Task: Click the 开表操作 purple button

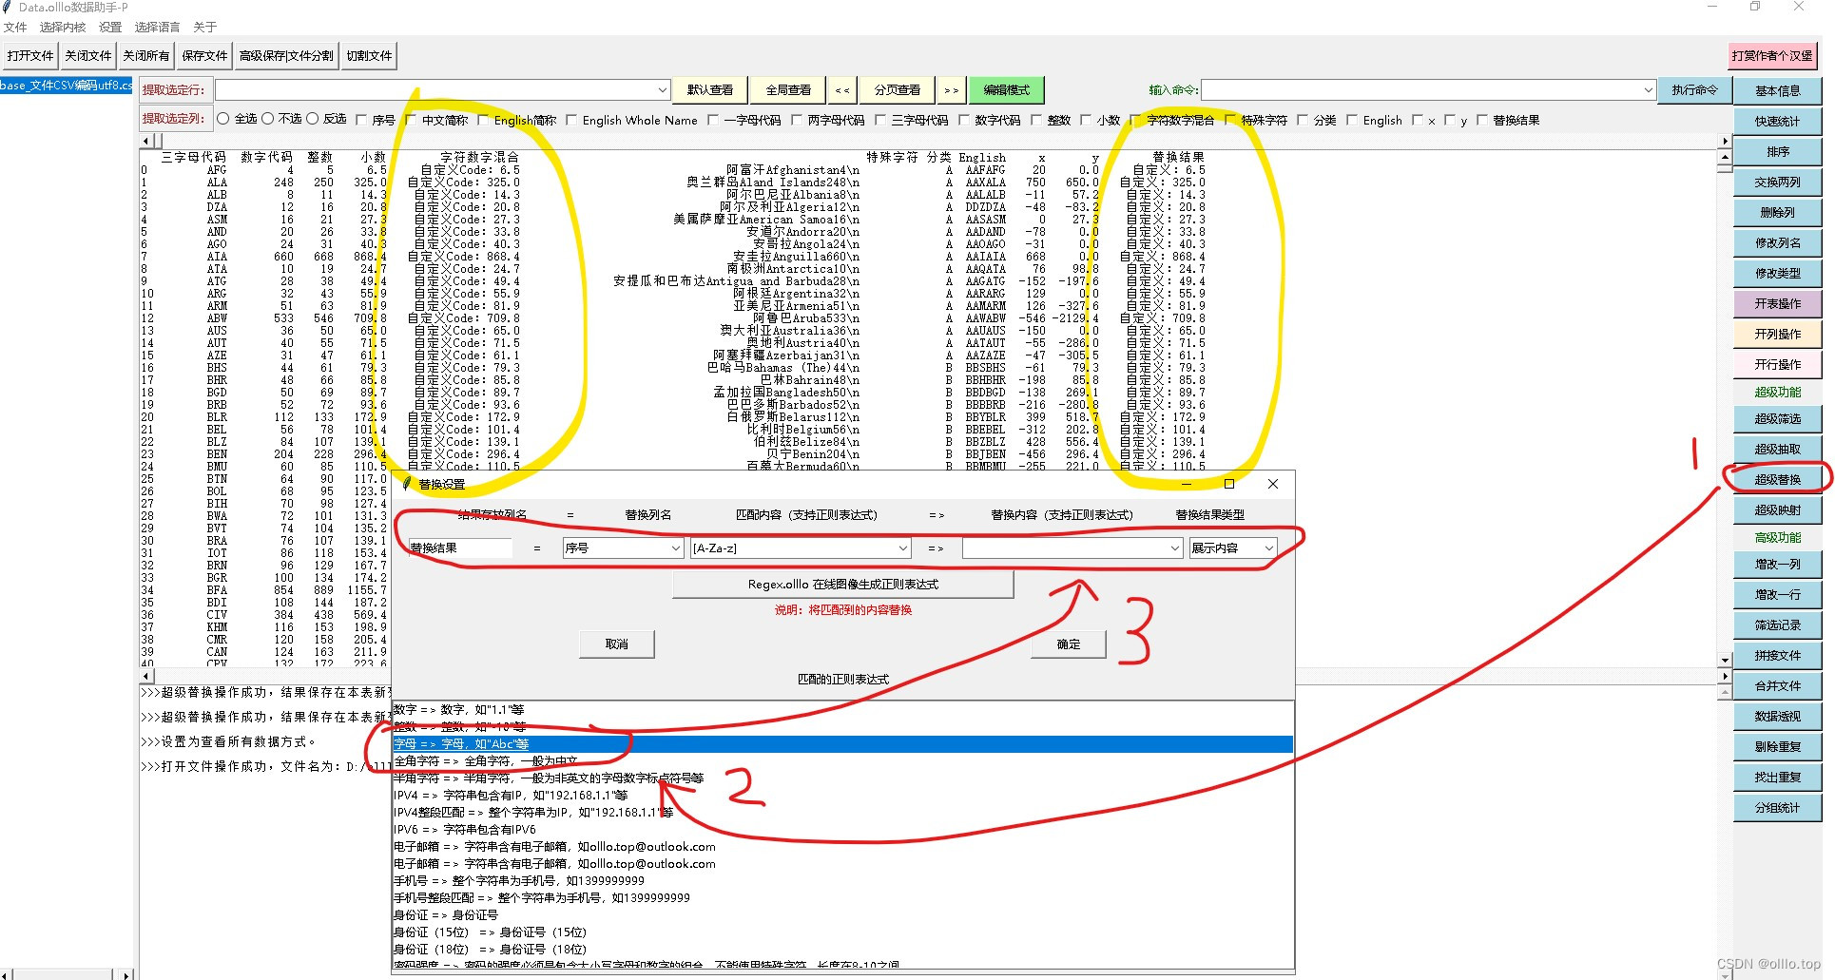Action: (x=1777, y=304)
